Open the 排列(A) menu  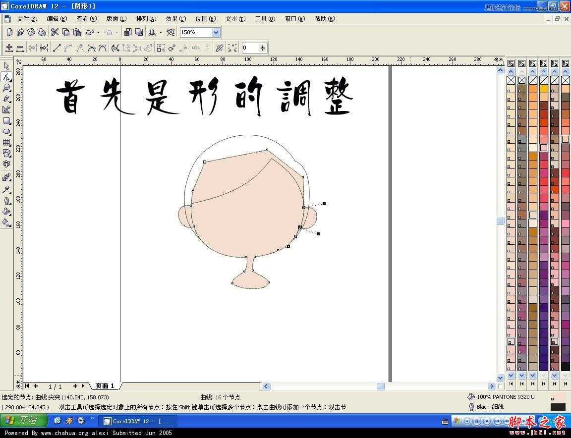point(146,18)
